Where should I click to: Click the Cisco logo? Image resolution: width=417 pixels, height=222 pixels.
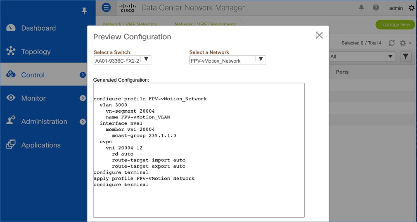click(x=128, y=8)
